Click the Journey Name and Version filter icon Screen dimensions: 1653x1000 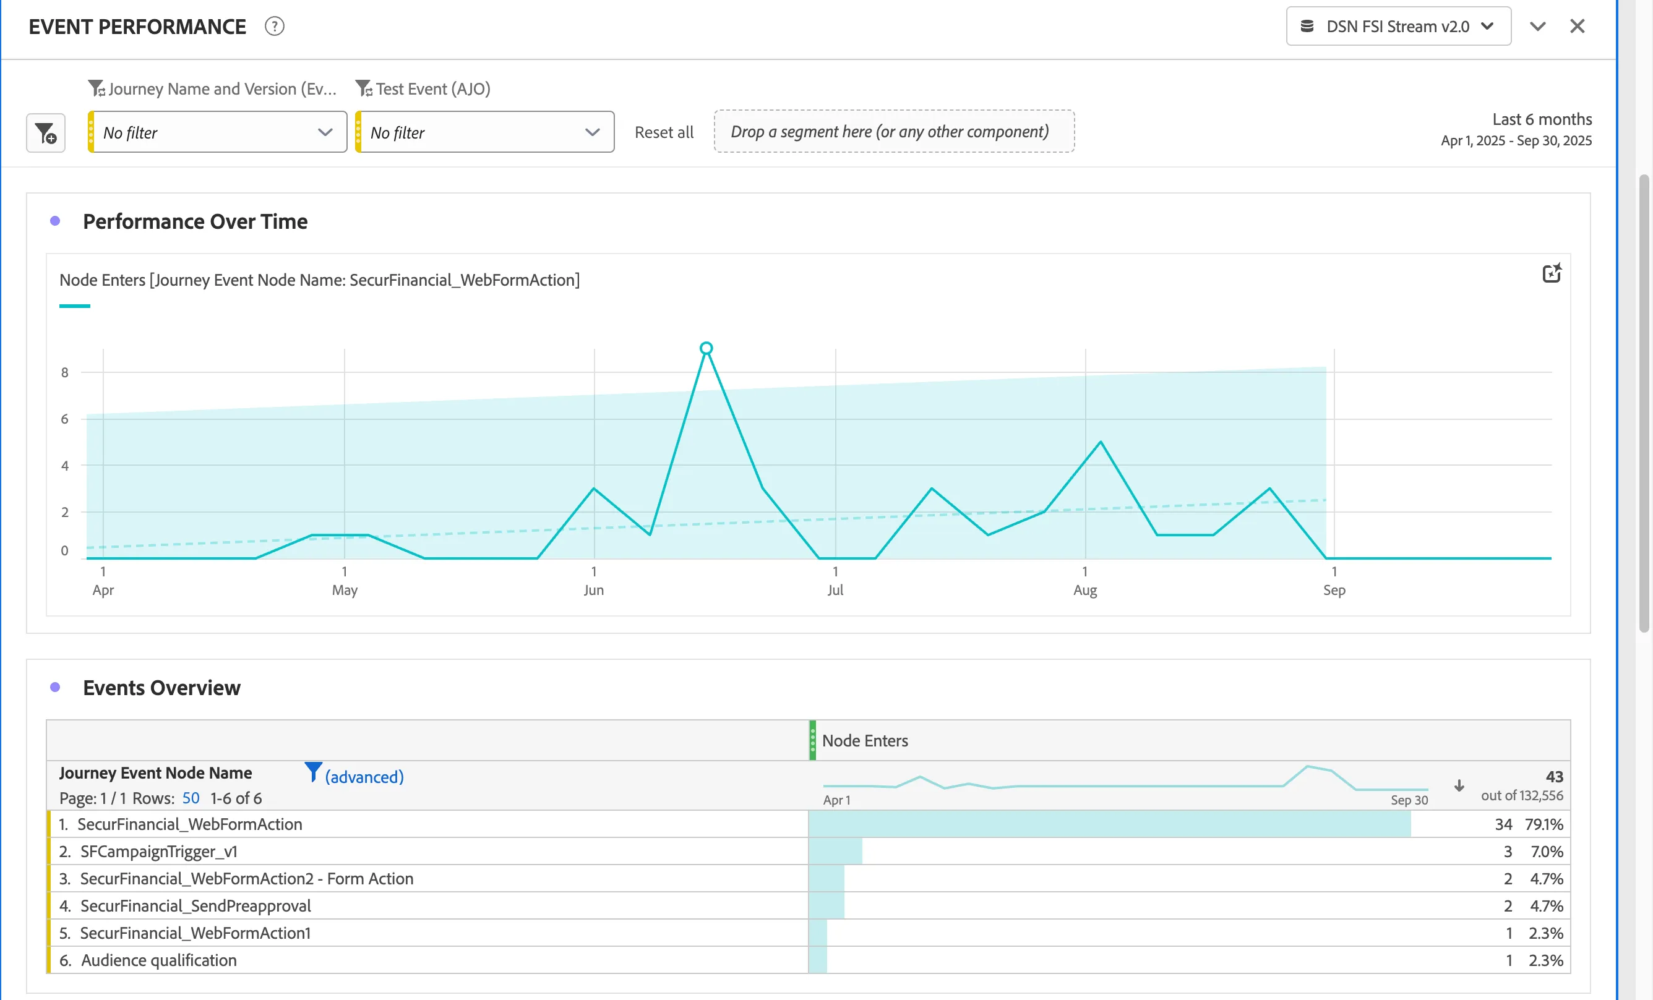pyautogui.click(x=96, y=88)
